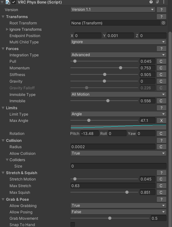Collapse the Forces section

click(x=3, y=49)
